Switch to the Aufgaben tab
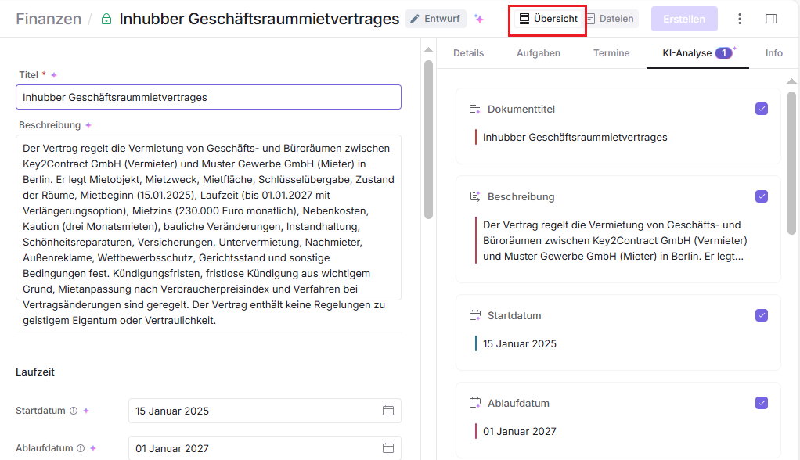 coord(538,53)
